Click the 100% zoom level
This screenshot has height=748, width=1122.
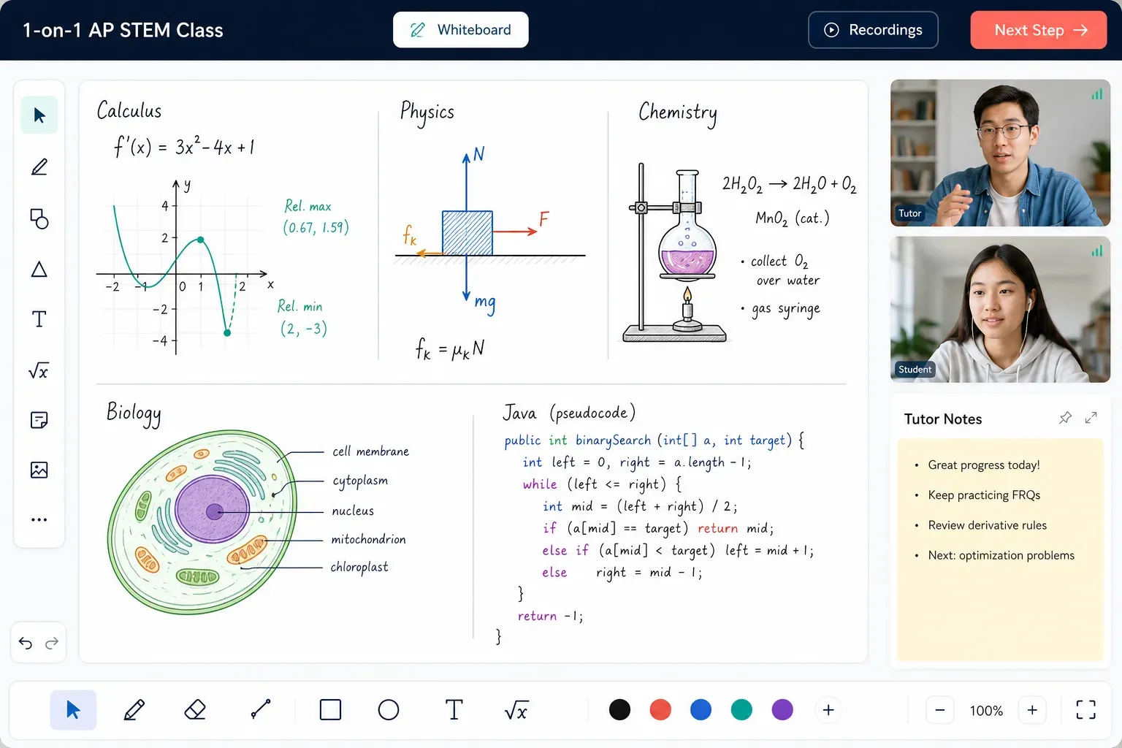tap(986, 711)
